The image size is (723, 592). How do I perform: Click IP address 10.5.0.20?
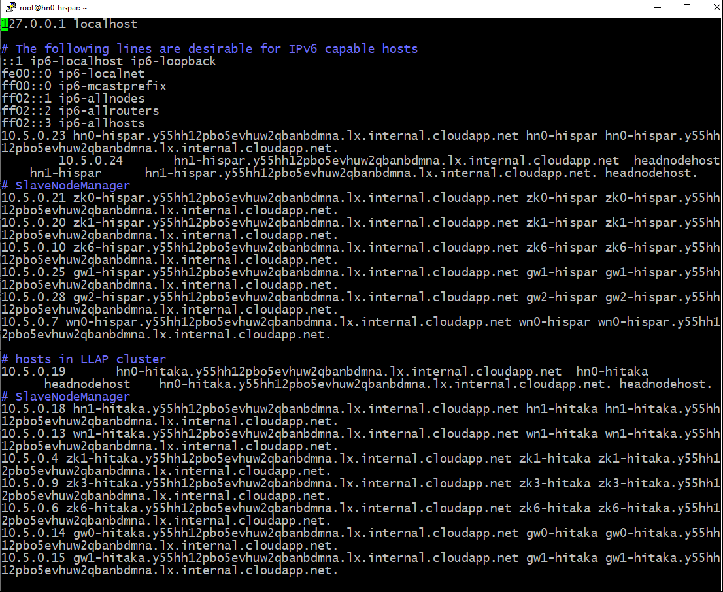(33, 223)
